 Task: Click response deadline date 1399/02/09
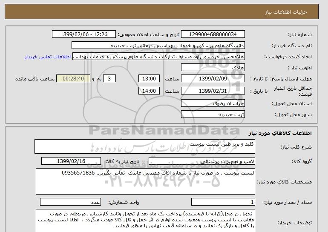(x=213, y=79)
